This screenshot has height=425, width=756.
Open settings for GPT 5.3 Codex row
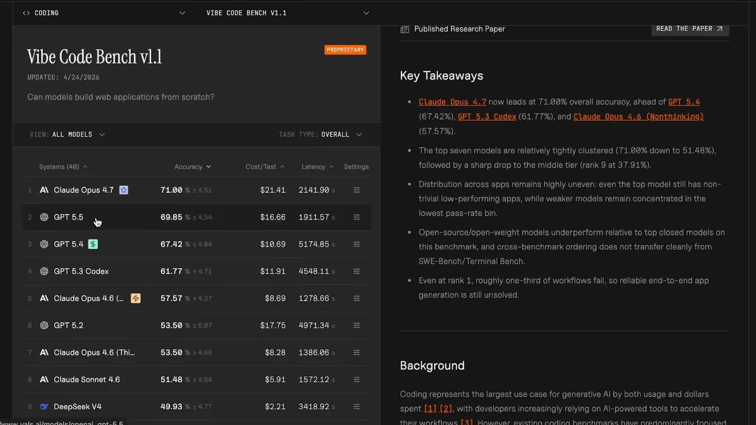[x=357, y=271]
